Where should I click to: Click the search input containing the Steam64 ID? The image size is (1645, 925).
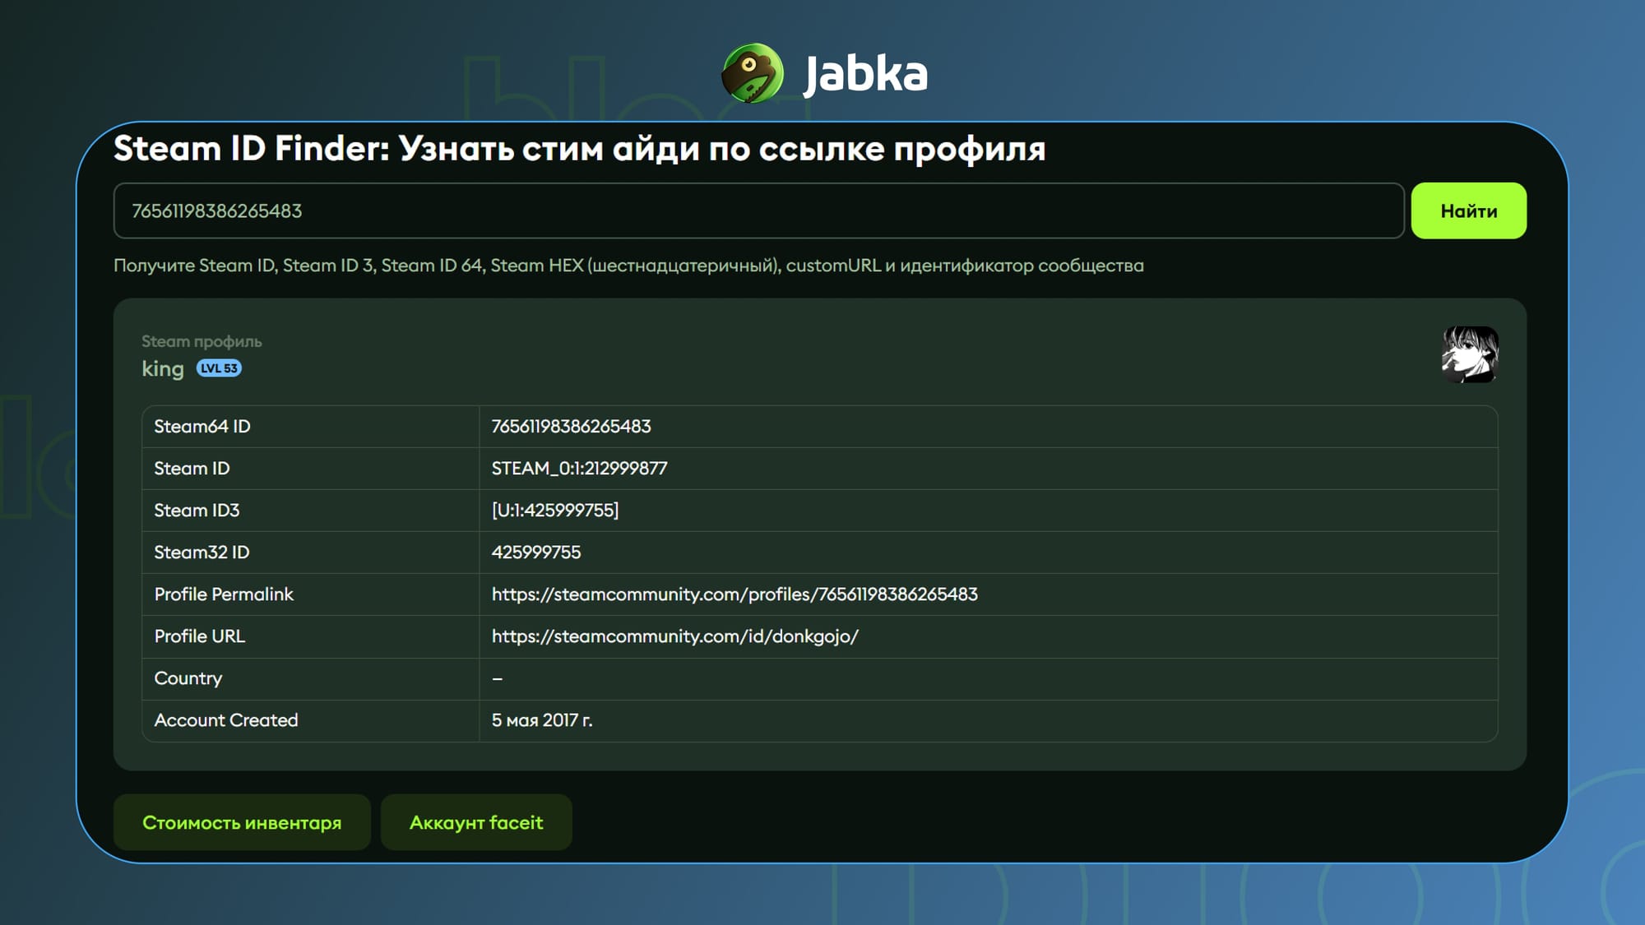point(740,210)
